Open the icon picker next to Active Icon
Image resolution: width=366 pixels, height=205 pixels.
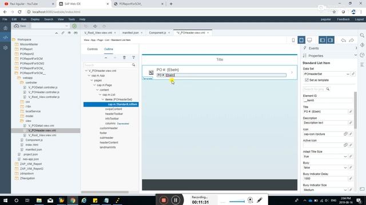tap(345, 145)
